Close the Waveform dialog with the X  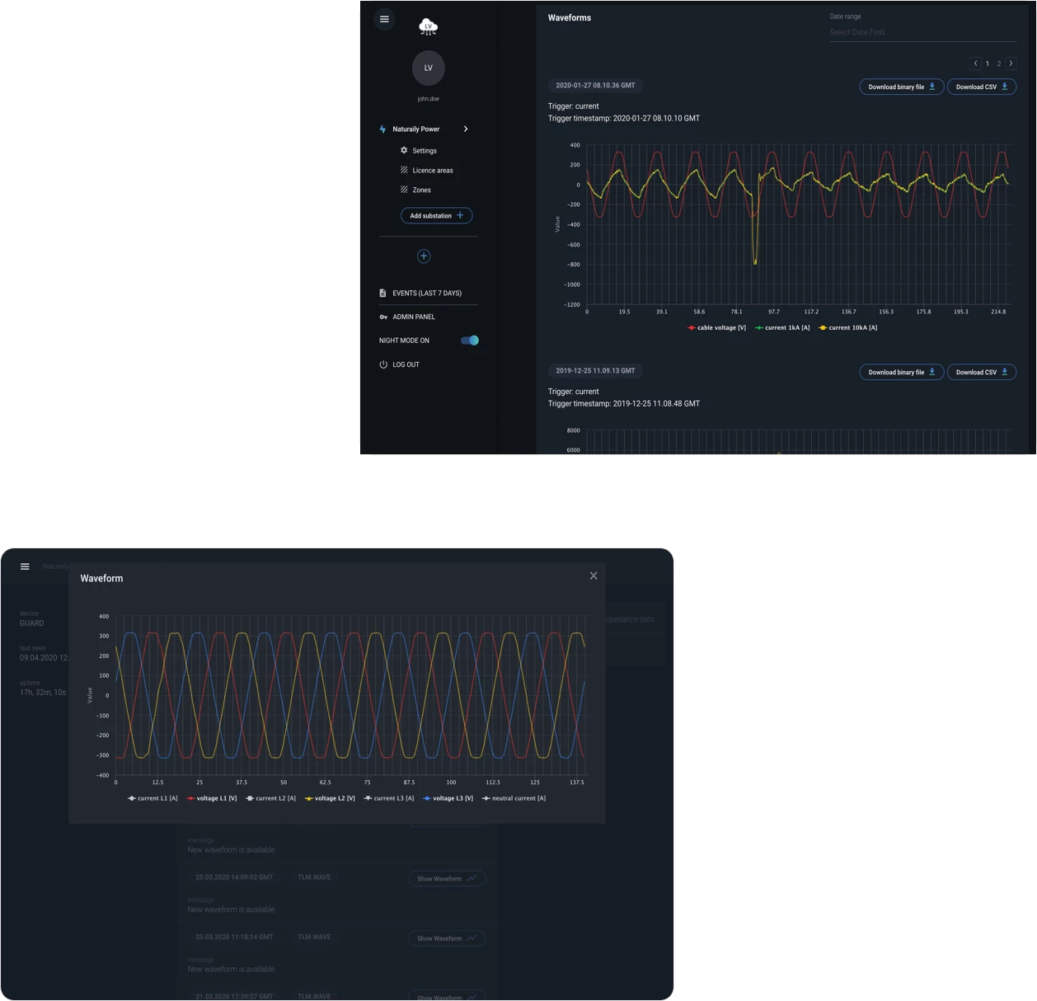pyautogui.click(x=594, y=576)
